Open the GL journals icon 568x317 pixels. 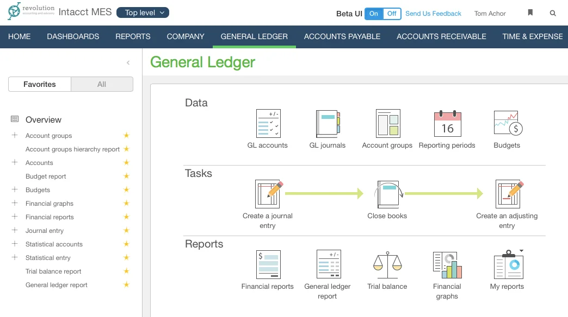coord(328,124)
